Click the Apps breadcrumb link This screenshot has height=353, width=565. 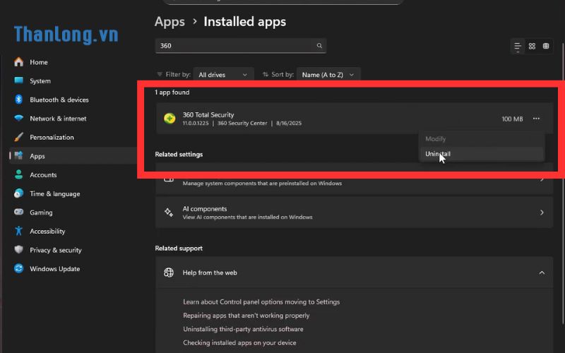point(169,22)
